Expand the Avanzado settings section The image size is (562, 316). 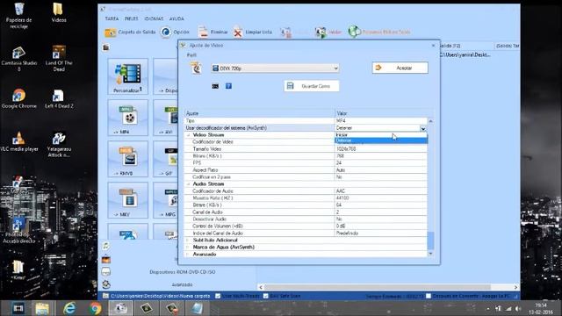[x=187, y=254]
